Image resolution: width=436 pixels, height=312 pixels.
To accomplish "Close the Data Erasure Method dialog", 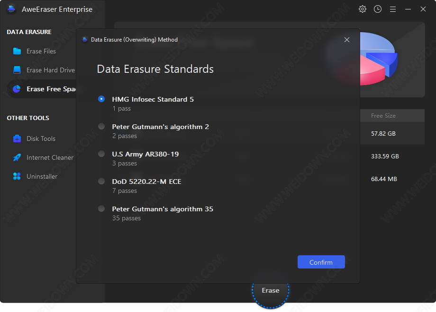I will coord(347,40).
